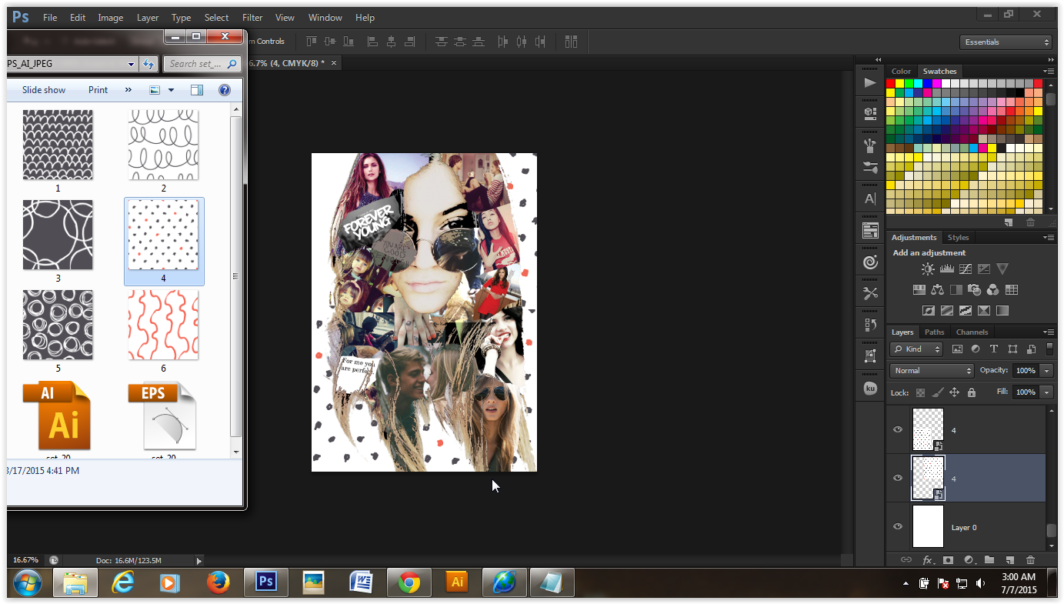The height and width of the screenshot is (604, 1064).
Task: Add a Curves adjustment layer
Action: tap(965, 269)
